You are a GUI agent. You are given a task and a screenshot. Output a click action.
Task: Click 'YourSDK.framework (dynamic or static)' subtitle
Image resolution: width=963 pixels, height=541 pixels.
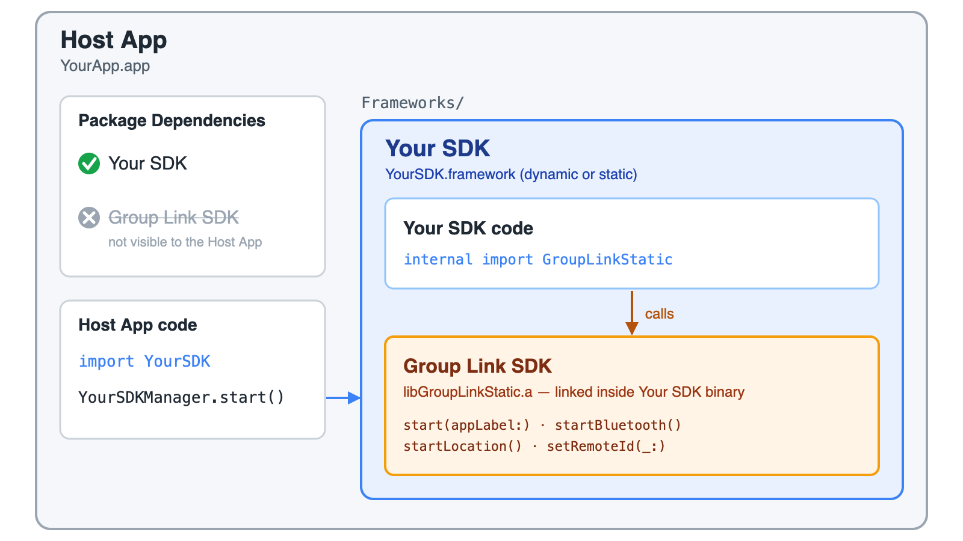pos(511,174)
